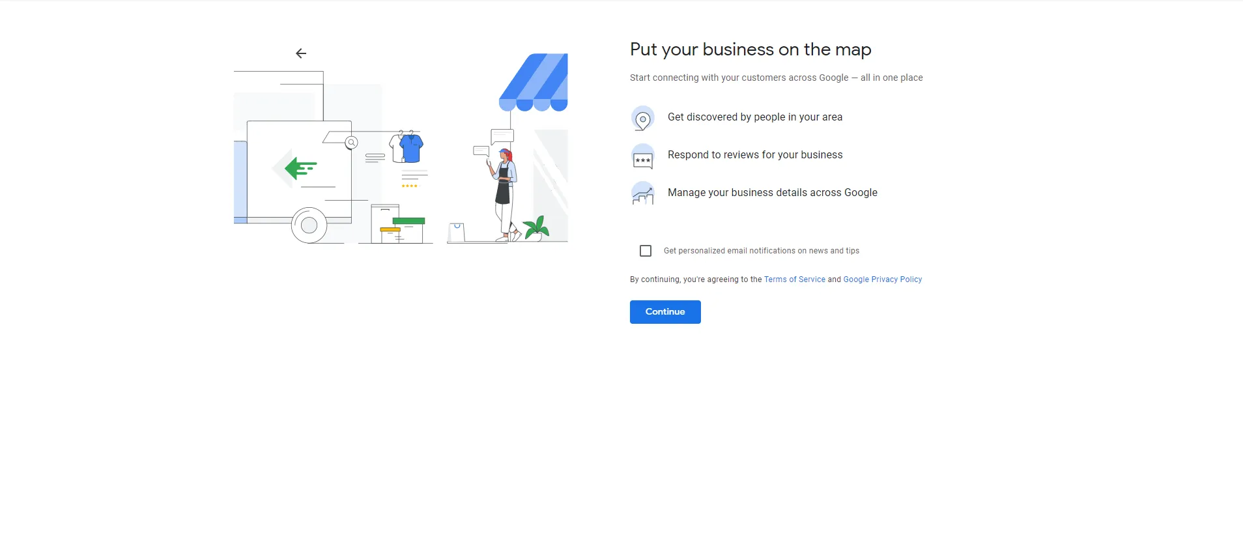Screen dimensions: 1243x557
Task: Open the Terms of Service link
Action: (x=795, y=279)
